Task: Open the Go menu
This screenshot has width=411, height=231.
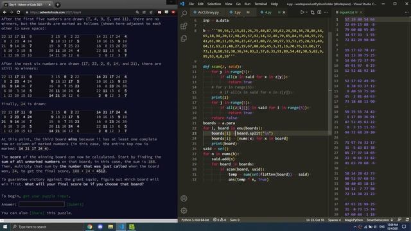Action: pyautogui.click(x=238, y=4)
